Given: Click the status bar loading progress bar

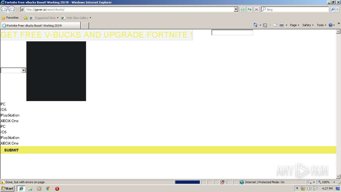Looking at the screenshot, I should click(187, 182).
